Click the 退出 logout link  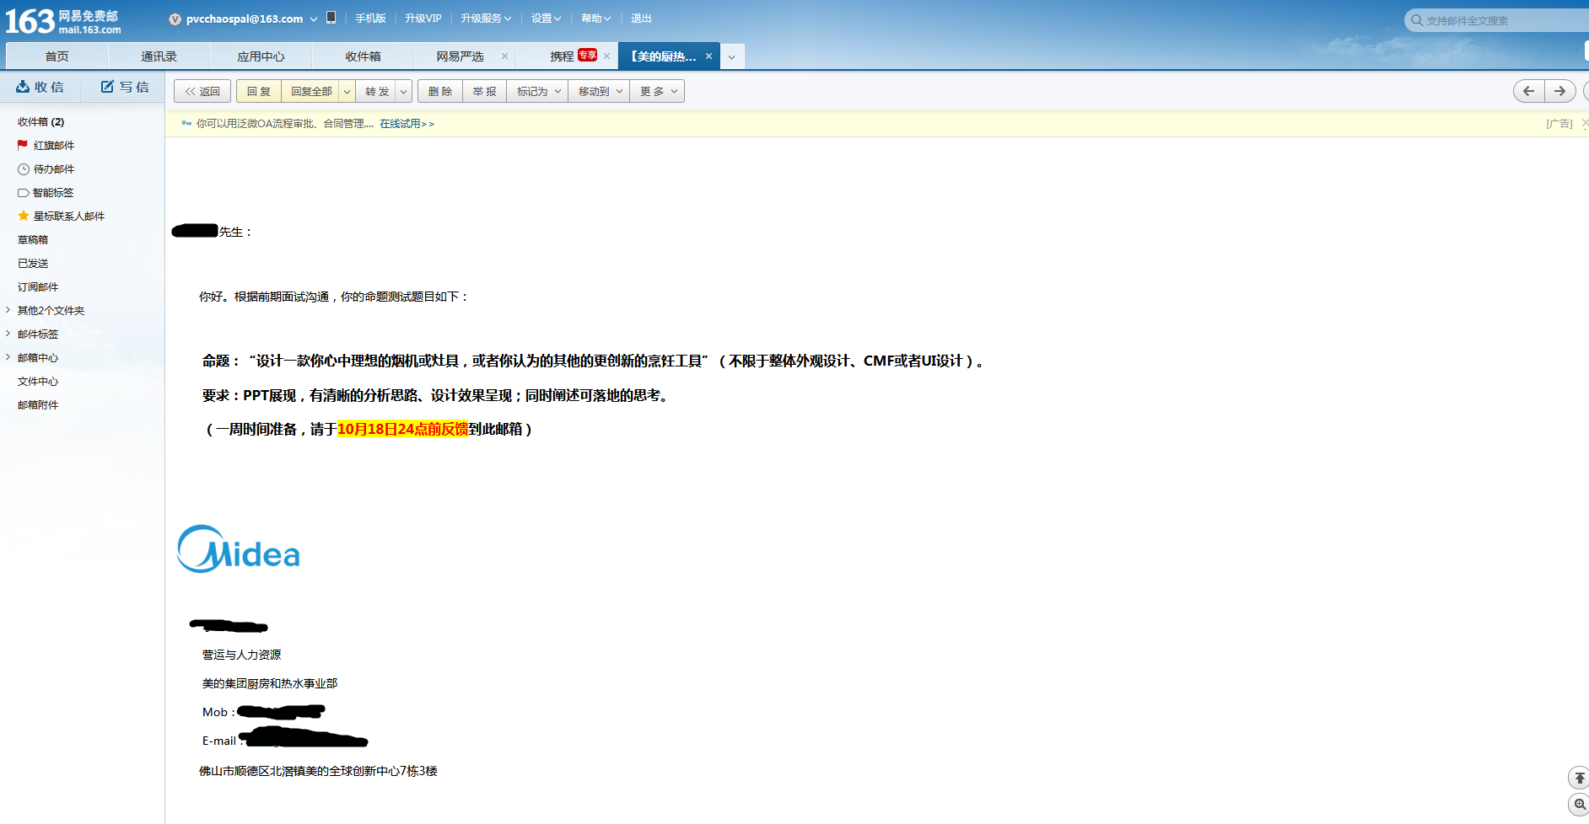(641, 19)
